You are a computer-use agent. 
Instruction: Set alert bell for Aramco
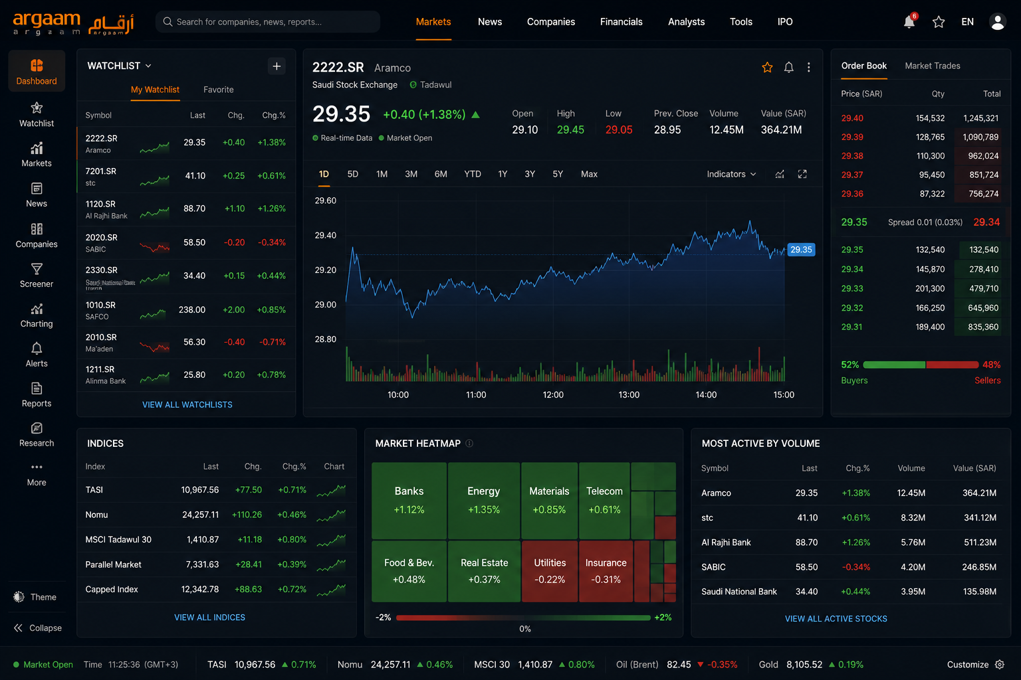[789, 67]
